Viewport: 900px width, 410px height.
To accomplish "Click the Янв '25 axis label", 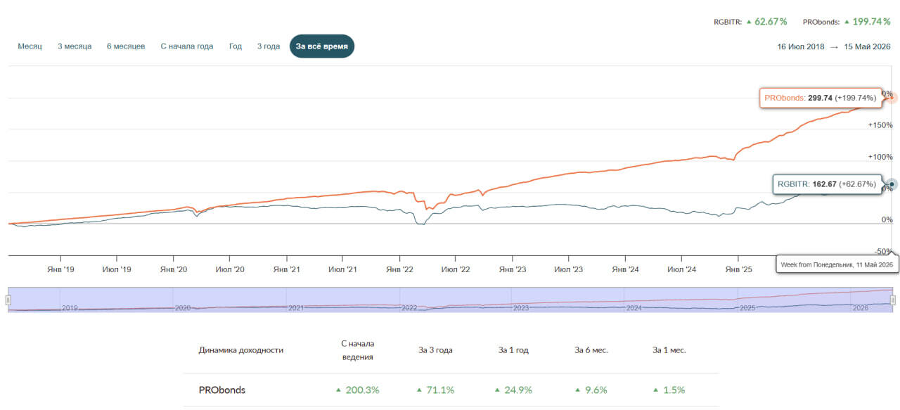I will coord(738,269).
